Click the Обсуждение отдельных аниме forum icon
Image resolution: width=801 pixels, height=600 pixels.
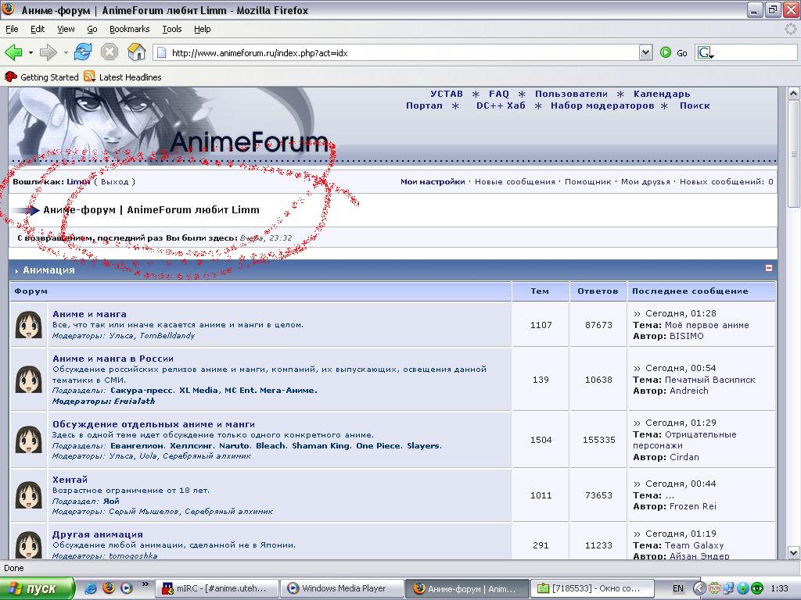29,440
